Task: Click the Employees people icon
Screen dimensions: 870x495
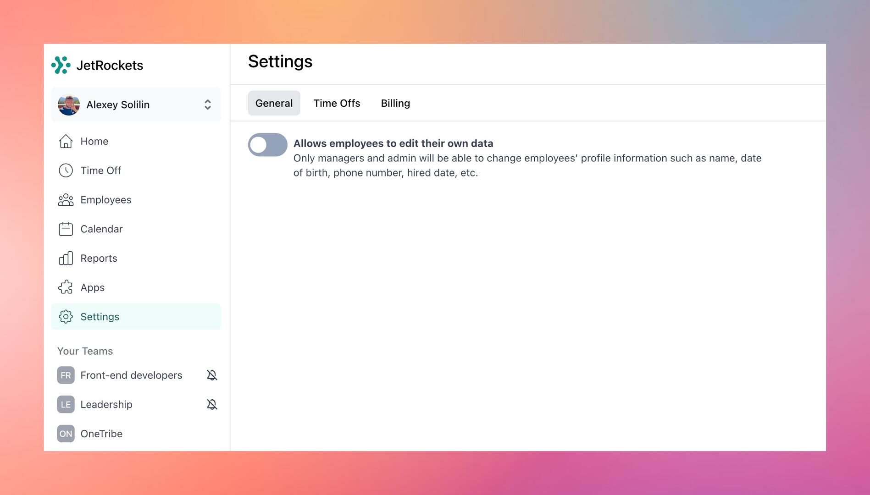Action: pos(66,200)
